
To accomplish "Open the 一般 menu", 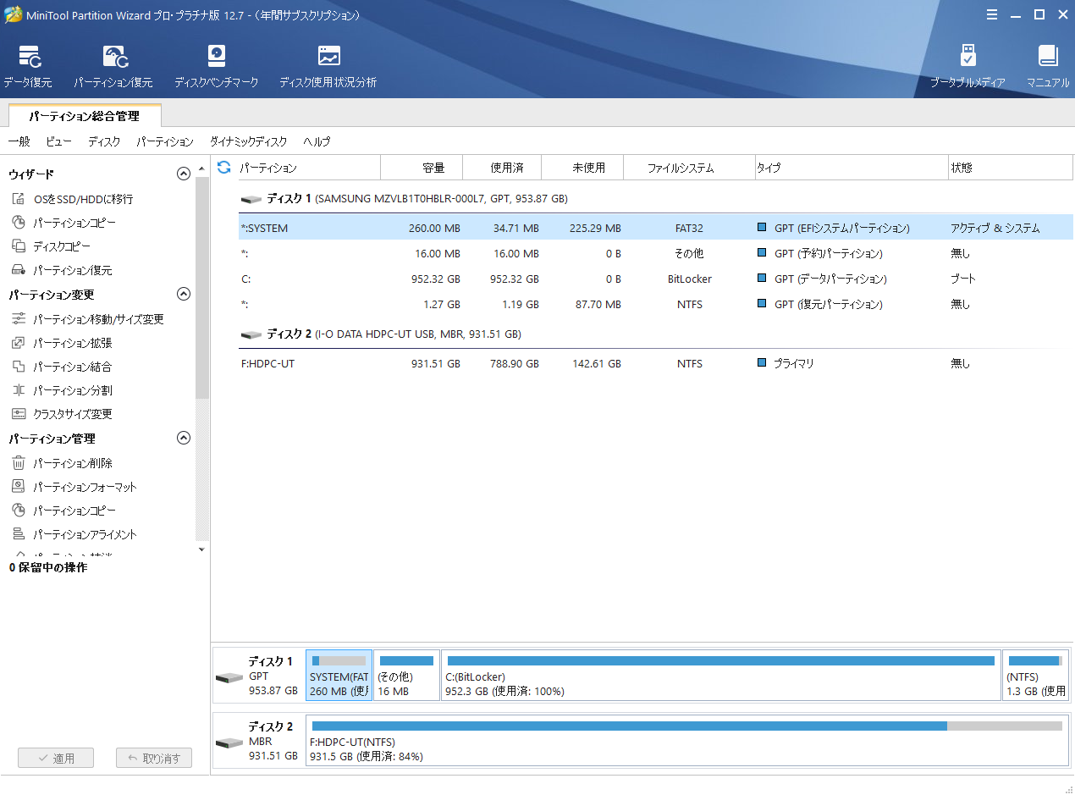I will 19,141.
